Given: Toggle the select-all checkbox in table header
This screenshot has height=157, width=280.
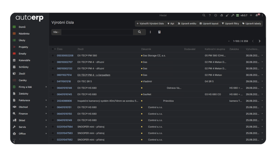Looking at the screenshot, I should [x=53, y=49].
